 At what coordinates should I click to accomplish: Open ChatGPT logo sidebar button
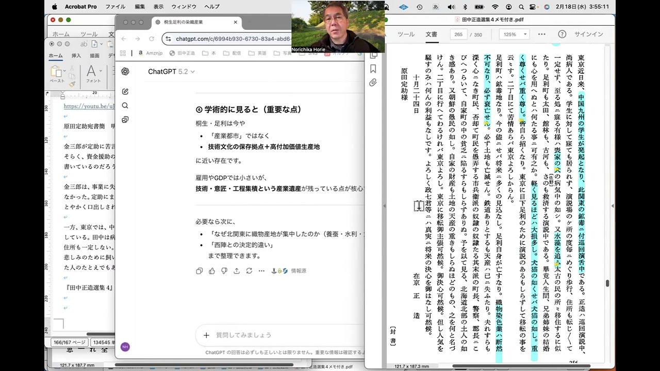pos(125,71)
